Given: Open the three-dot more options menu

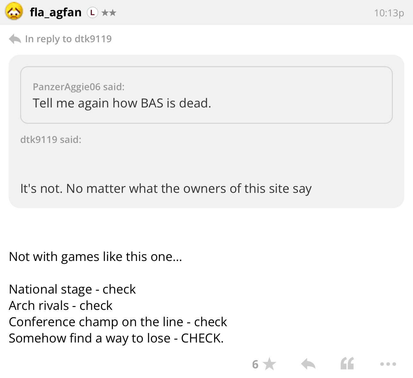Looking at the screenshot, I should (388, 364).
